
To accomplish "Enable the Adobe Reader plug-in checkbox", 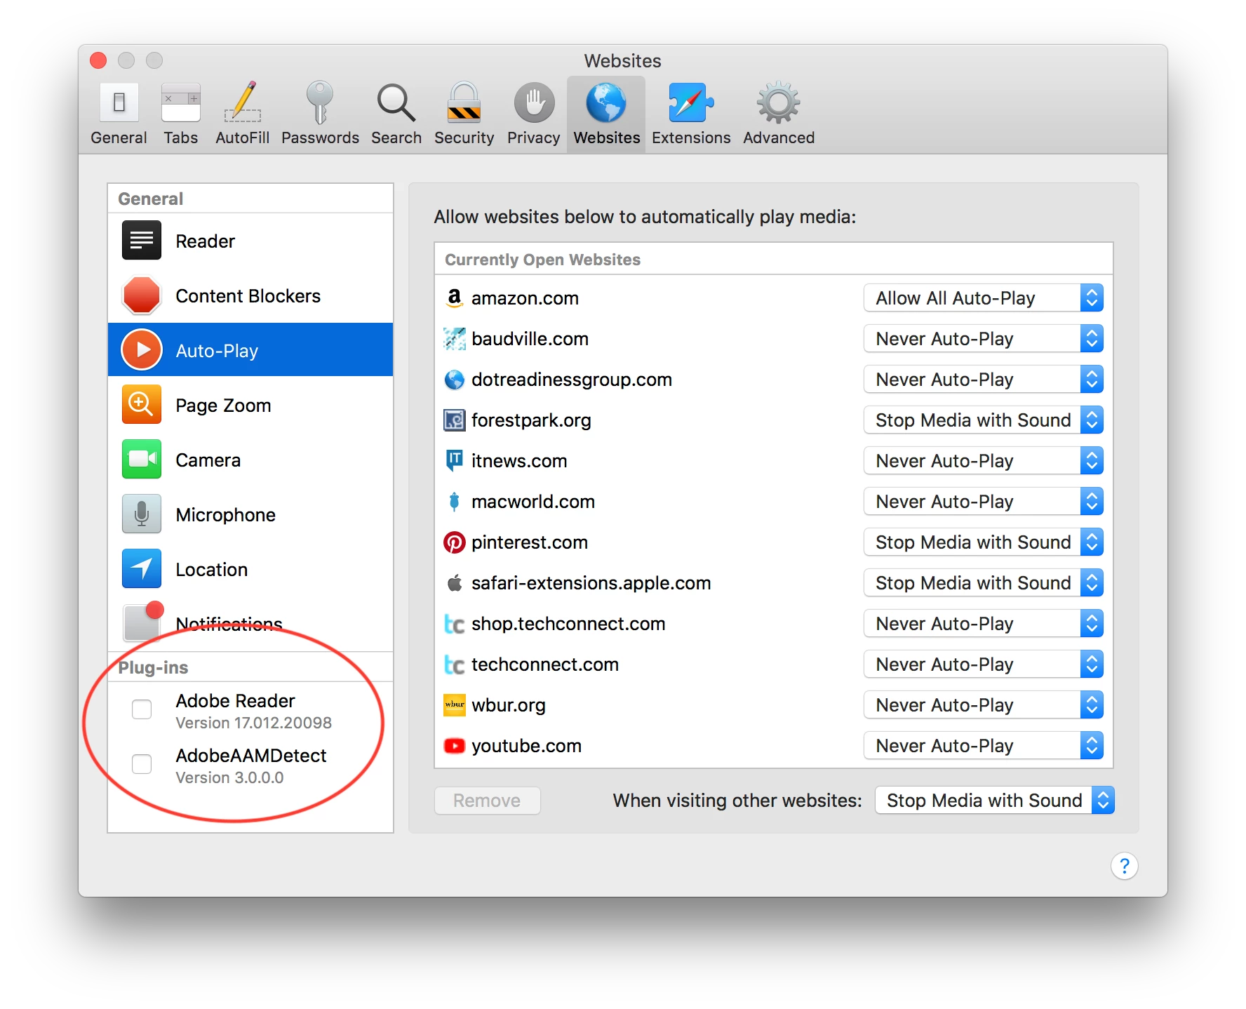I will point(142,709).
